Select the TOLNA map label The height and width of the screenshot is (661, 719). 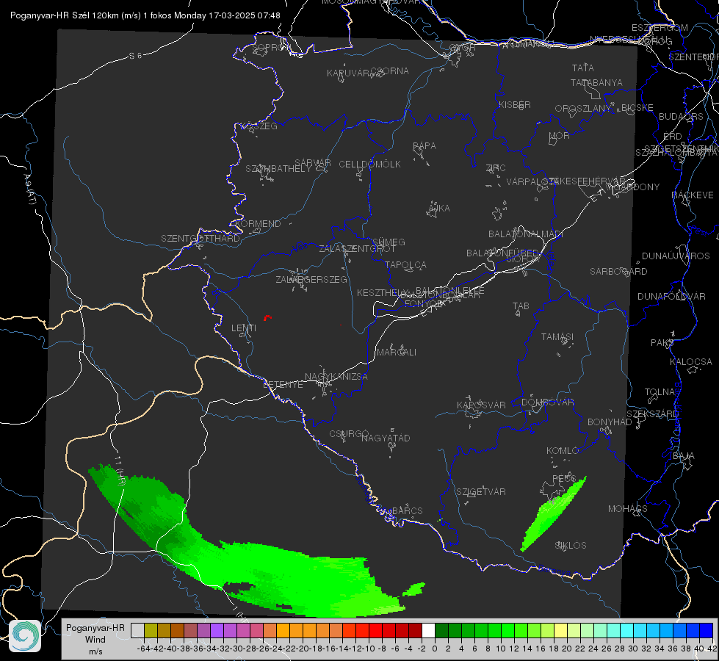pos(660,392)
